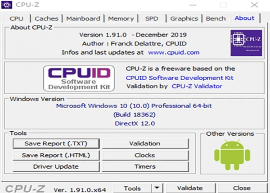Viewport: 270px width, 193px height.
Task: Close CPU-Z with title bar X
Action: [254, 5]
